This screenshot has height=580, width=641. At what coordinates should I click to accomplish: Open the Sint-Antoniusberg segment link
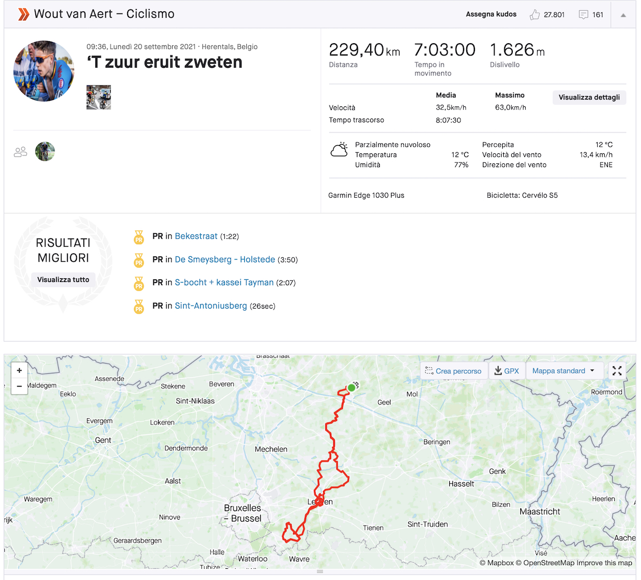click(x=211, y=306)
